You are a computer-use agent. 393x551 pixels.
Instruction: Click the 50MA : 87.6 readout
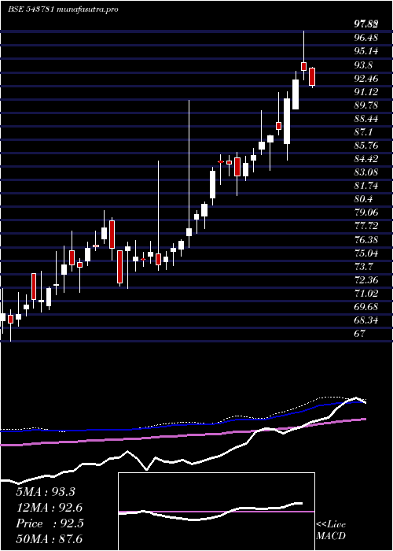coord(50,538)
